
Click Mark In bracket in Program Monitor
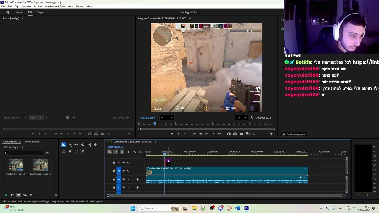[178, 134]
